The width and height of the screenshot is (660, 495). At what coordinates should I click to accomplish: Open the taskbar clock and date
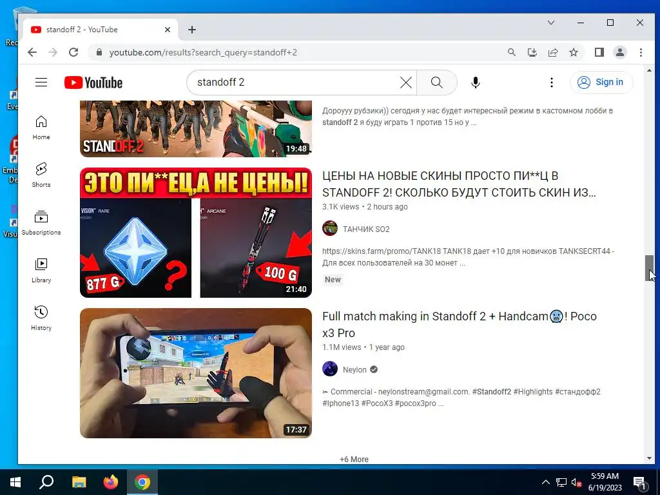(x=605, y=482)
